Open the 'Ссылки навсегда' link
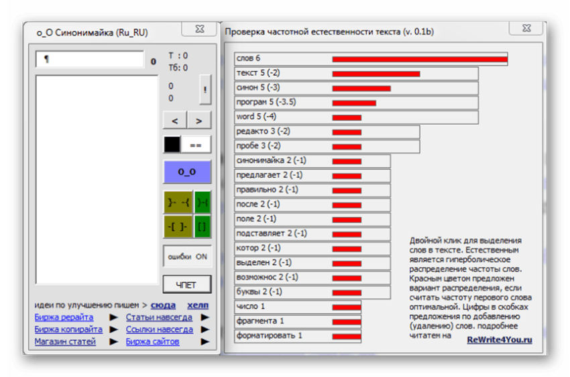The width and height of the screenshot is (570, 377). pos(159,329)
